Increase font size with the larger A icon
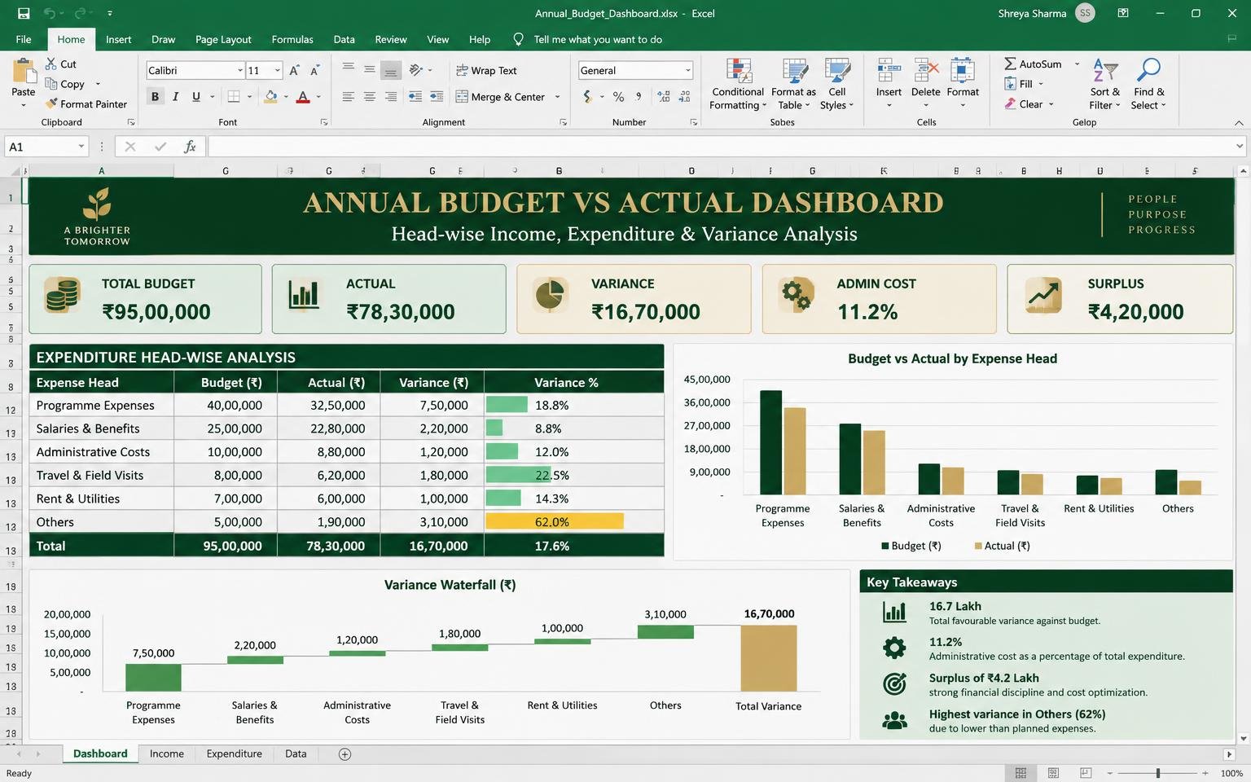Viewport: 1251px width, 782px height. (x=295, y=71)
